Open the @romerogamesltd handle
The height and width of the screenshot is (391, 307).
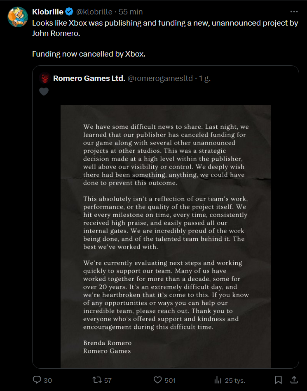pos(160,78)
